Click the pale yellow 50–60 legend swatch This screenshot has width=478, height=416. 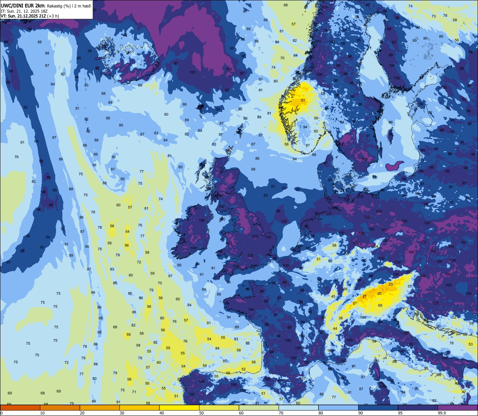point(219,407)
